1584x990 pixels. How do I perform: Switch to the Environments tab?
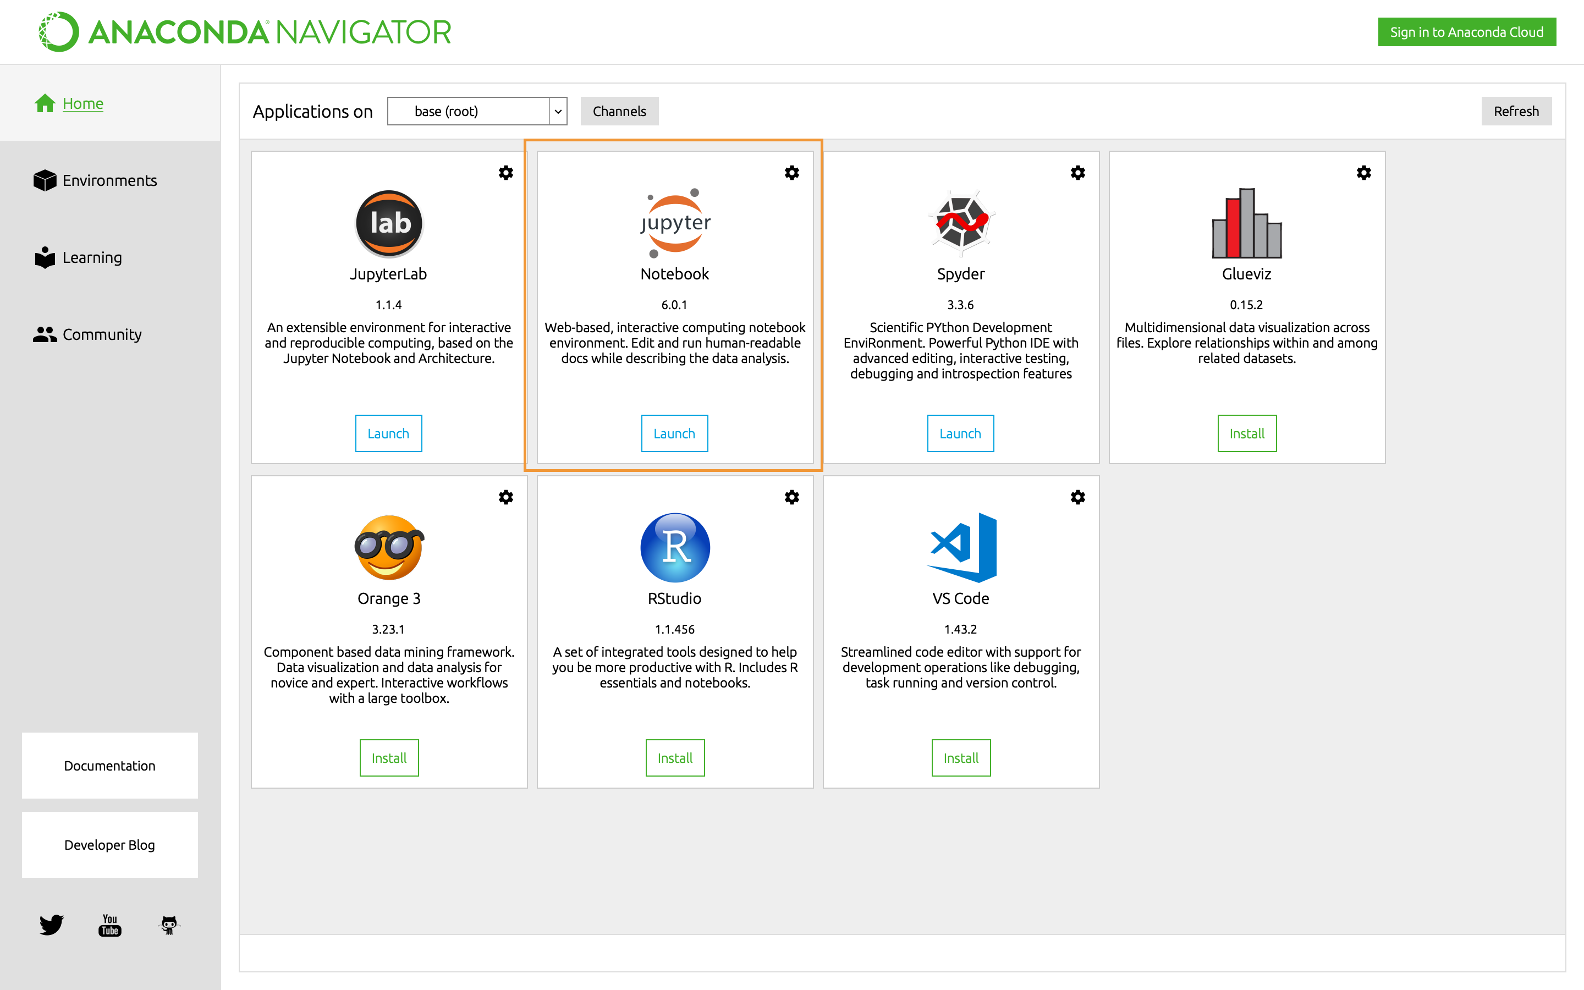coord(109,180)
